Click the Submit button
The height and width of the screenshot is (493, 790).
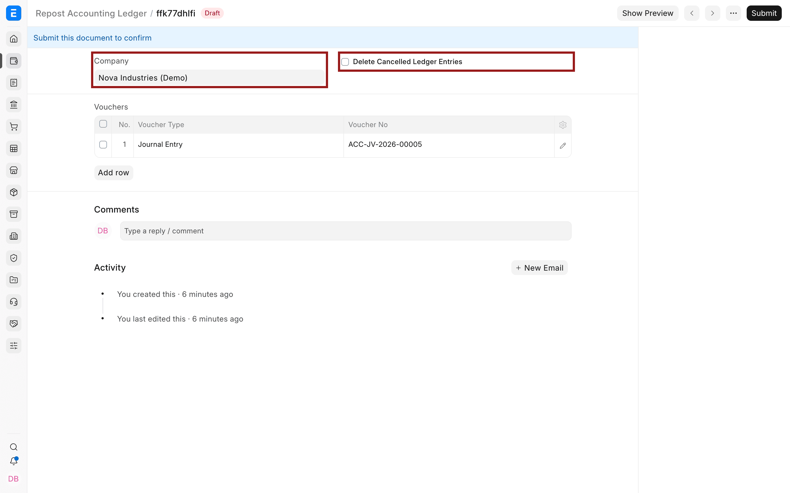click(764, 13)
